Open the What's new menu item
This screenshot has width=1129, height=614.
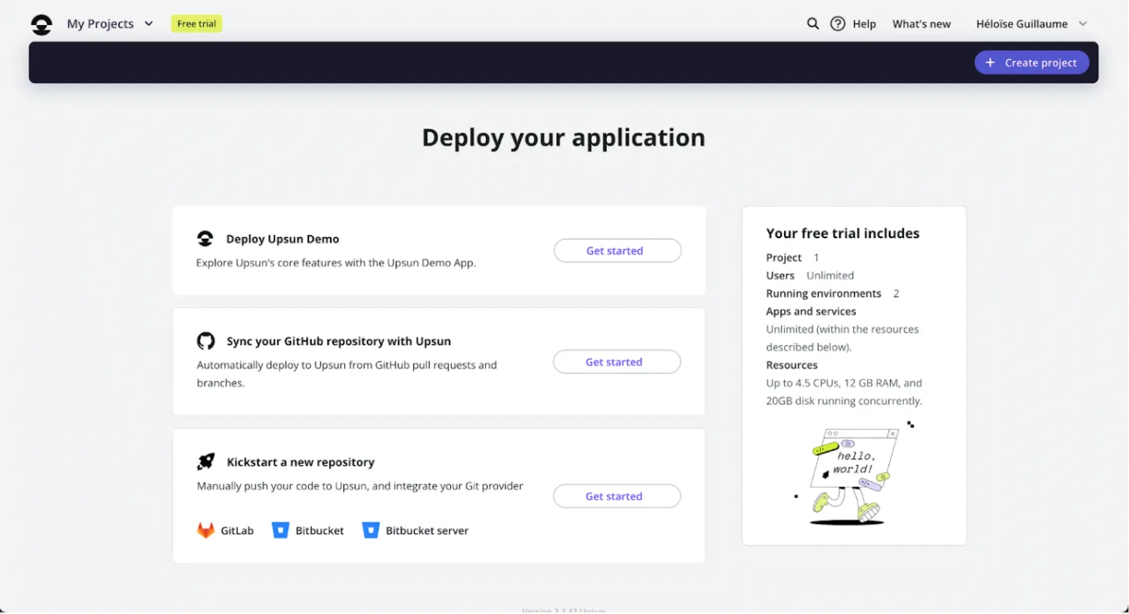(x=921, y=23)
